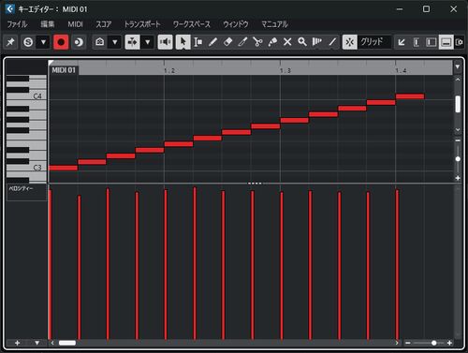The height and width of the screenshot is (353, 468).
Task: Click the horizontal scrollbar left arrow
Action: coord(52,343)
